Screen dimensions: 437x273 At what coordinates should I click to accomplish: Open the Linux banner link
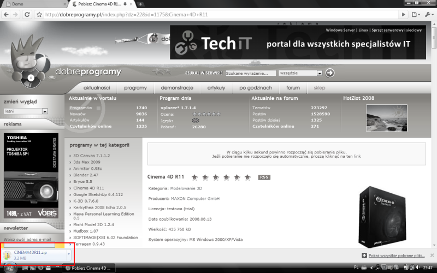[363, 30]
